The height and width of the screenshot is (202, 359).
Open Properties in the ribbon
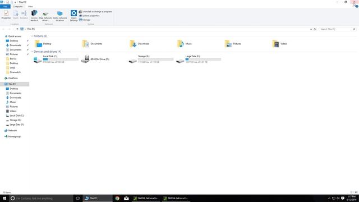point(6,15)
